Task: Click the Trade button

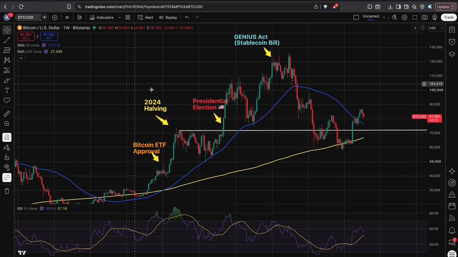Action: coord(448,18)
